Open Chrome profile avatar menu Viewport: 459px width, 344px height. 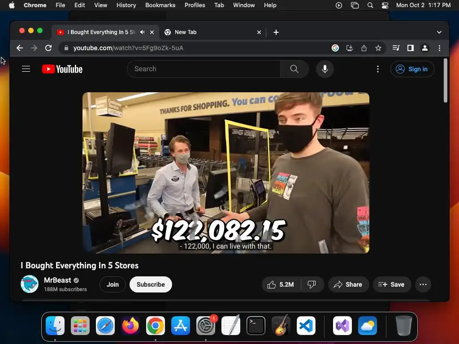coord(425,48)
